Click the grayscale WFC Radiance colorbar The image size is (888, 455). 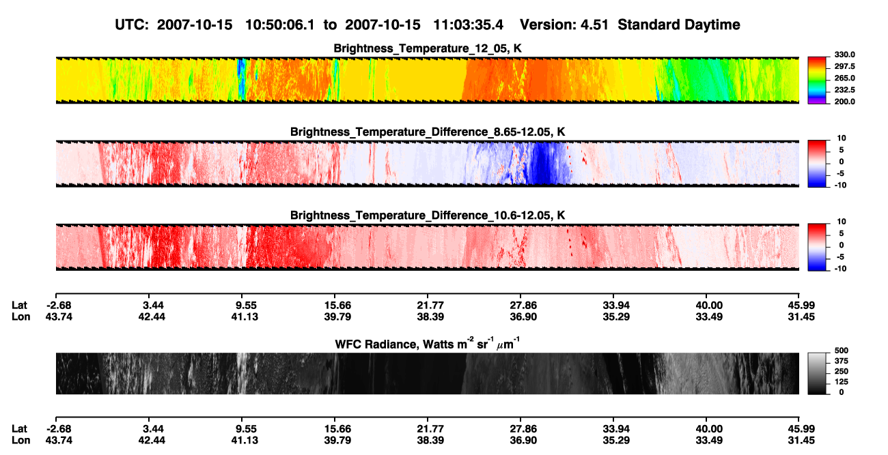[x=818, y=372]
